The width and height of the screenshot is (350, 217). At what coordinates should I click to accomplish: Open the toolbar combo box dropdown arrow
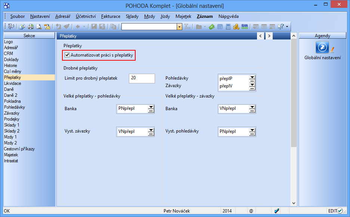pos(179,27)
